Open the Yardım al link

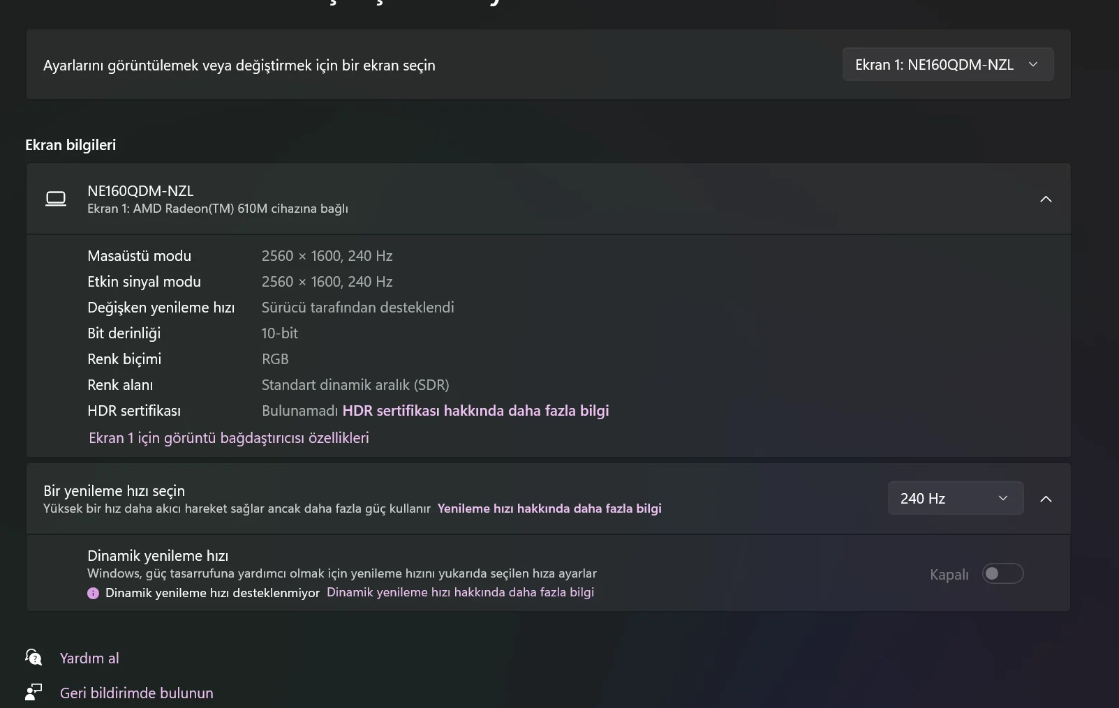coord(89,658)
